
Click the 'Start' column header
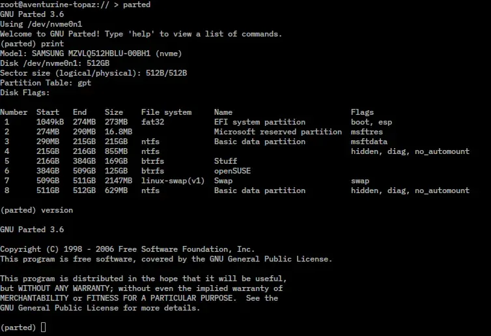48,112
